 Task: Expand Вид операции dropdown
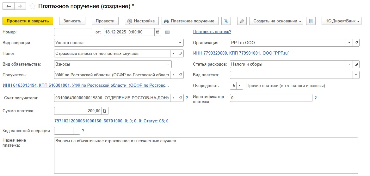(x=180, y=43)
